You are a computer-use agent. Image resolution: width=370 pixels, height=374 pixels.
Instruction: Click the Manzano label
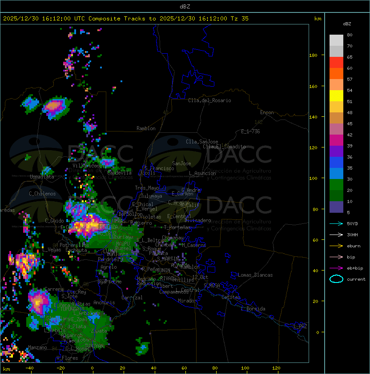37,347
